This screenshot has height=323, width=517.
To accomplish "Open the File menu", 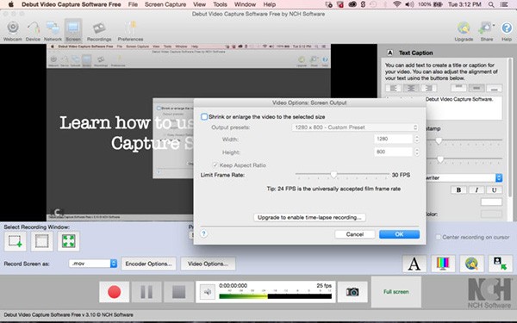I will (133, 4).
